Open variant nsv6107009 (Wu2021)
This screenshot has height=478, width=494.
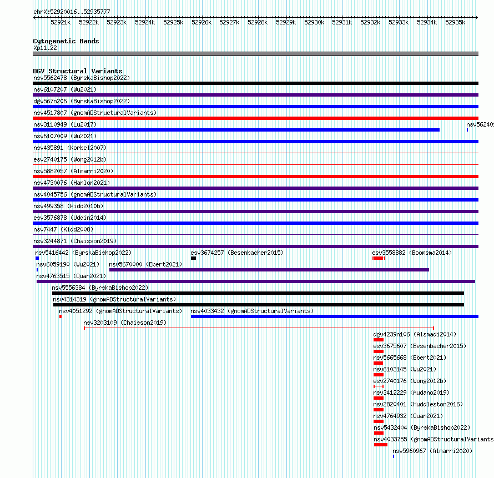(65, 136)
